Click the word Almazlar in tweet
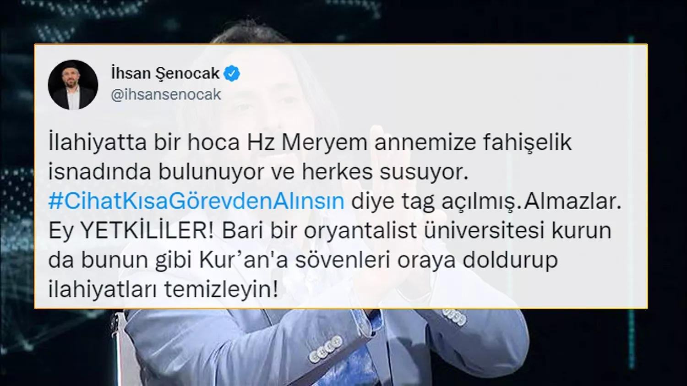 [x=572, y=201]
